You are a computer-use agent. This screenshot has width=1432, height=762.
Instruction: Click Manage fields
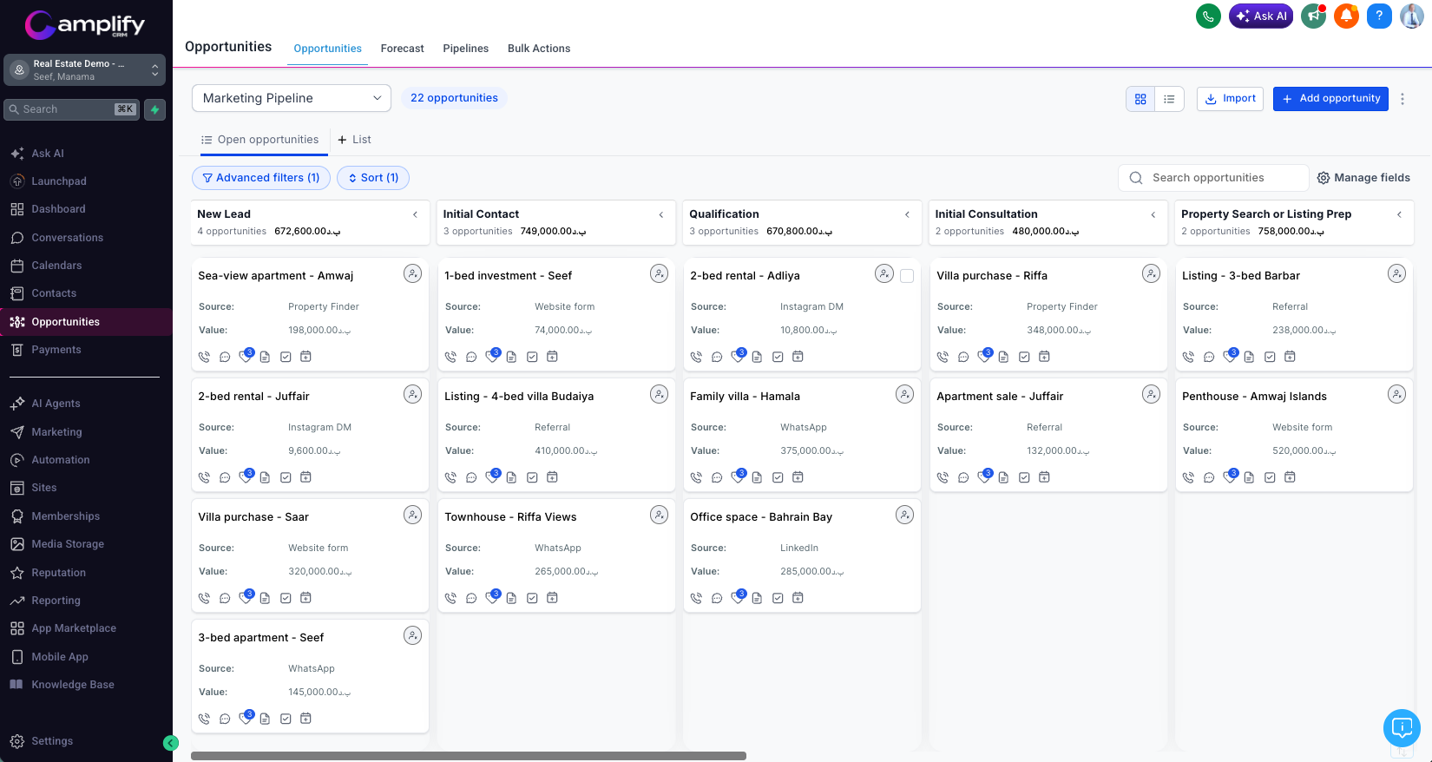tap(1363, 178)
